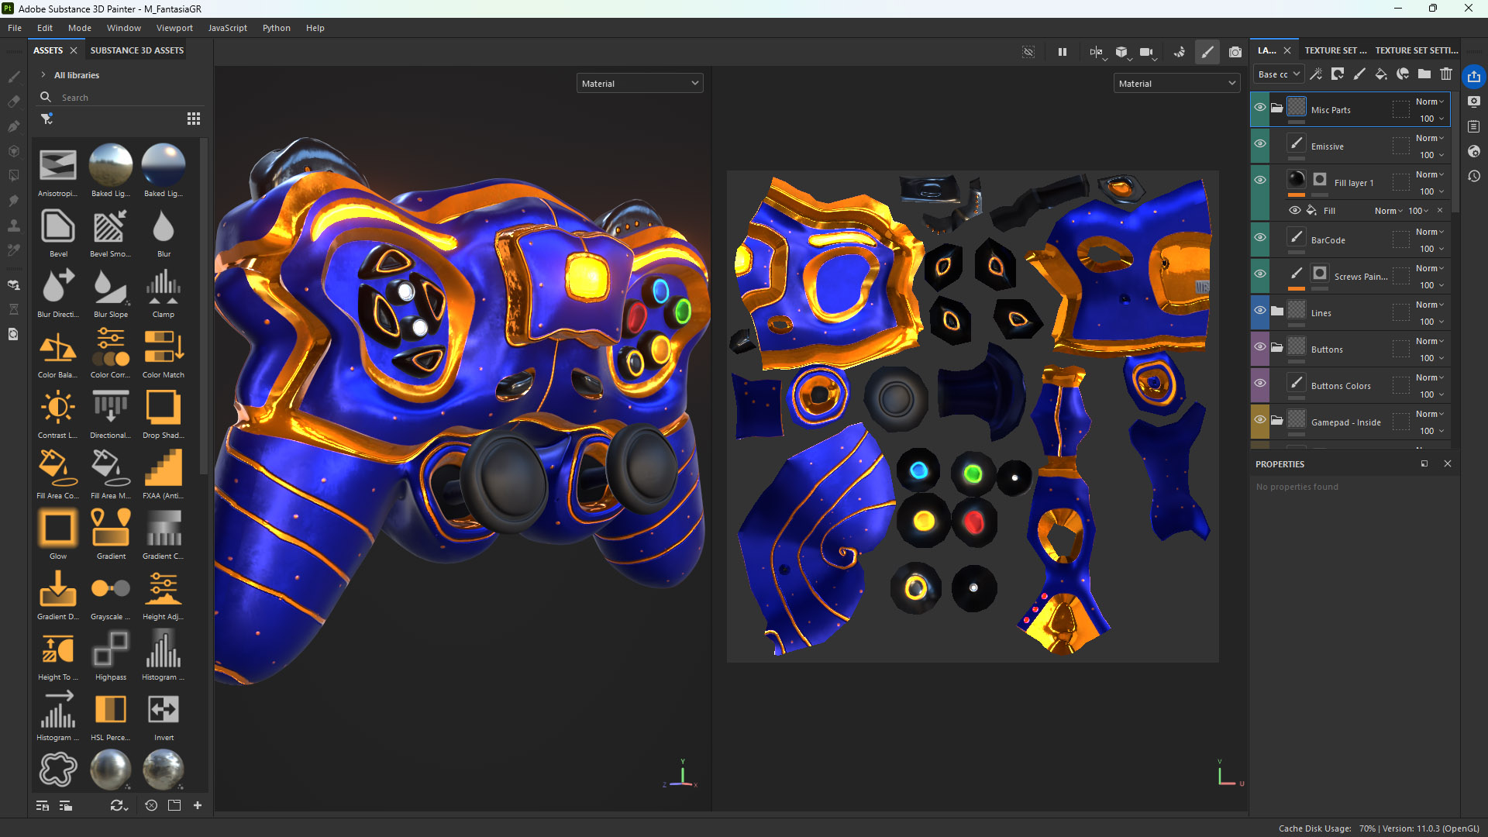
Task: Open the Viewport menu
Action: [x=174, y=28]
